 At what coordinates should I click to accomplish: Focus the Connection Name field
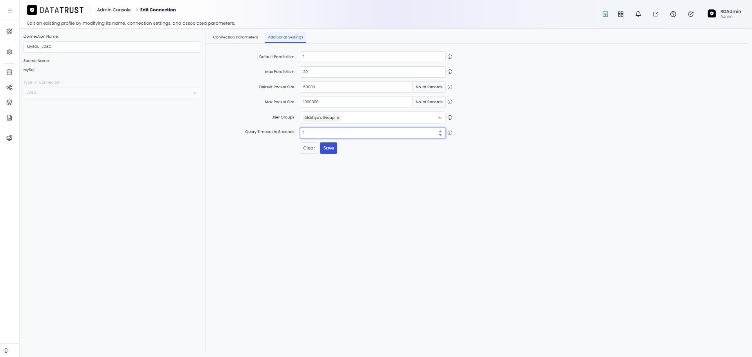112,47
